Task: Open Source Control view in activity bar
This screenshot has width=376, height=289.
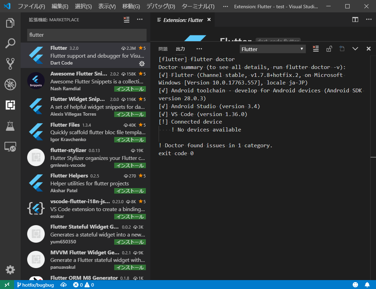Action: pyautogui.click(x=10, y=63)
